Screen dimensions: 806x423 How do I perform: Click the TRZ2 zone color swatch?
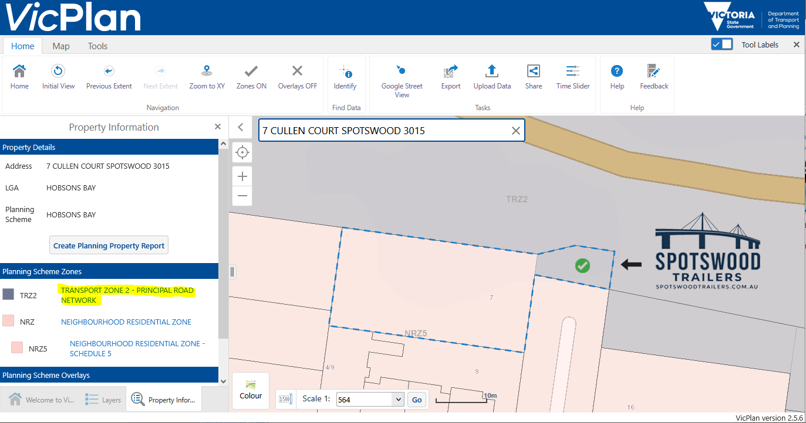(x=8, y=295)
